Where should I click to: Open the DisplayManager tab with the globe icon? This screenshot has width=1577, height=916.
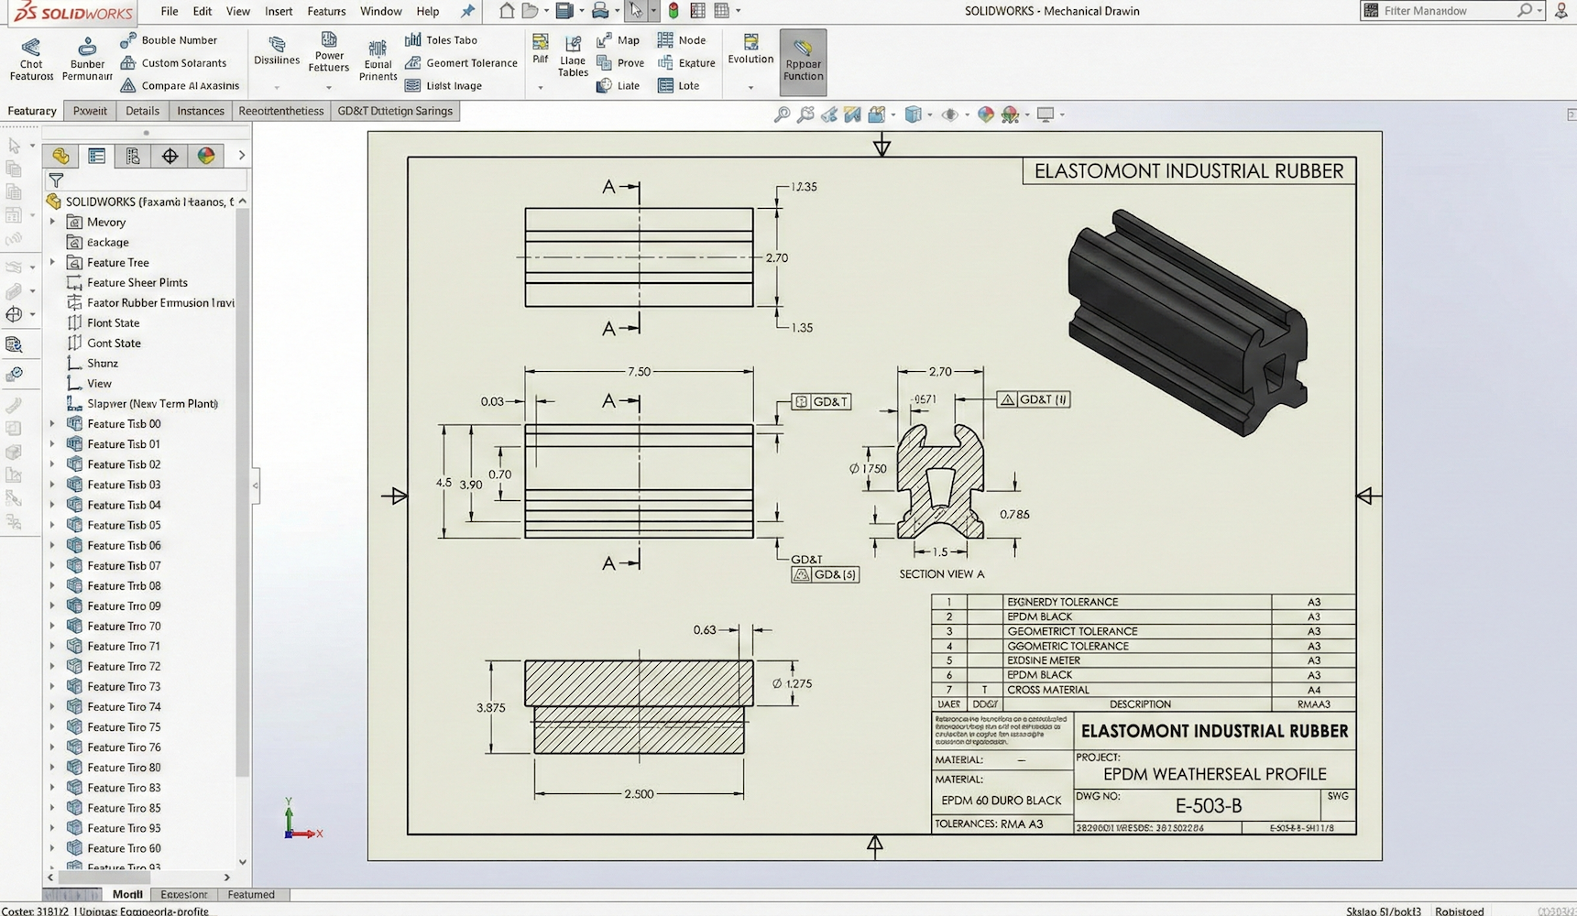206,156
